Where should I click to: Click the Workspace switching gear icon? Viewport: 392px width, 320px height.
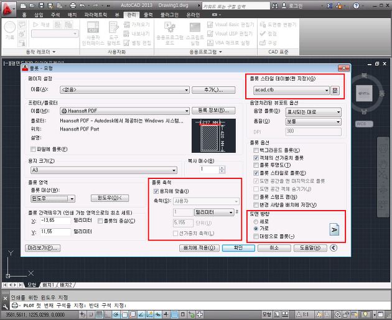[338, 314]
